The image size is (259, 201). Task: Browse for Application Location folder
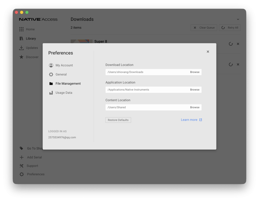tap(195, 90)
